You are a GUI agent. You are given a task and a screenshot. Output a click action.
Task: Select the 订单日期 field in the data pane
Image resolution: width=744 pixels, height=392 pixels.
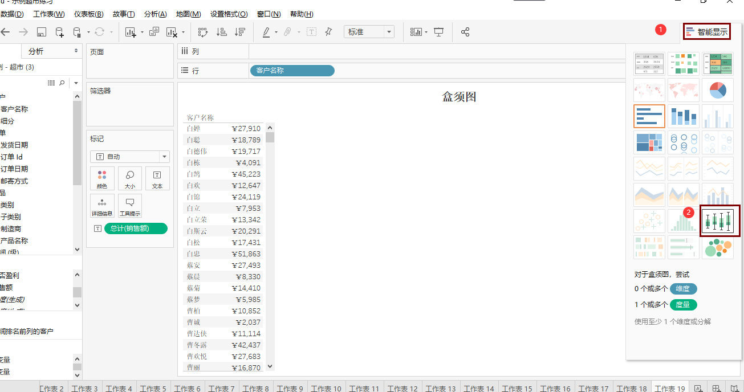[14, 169]
